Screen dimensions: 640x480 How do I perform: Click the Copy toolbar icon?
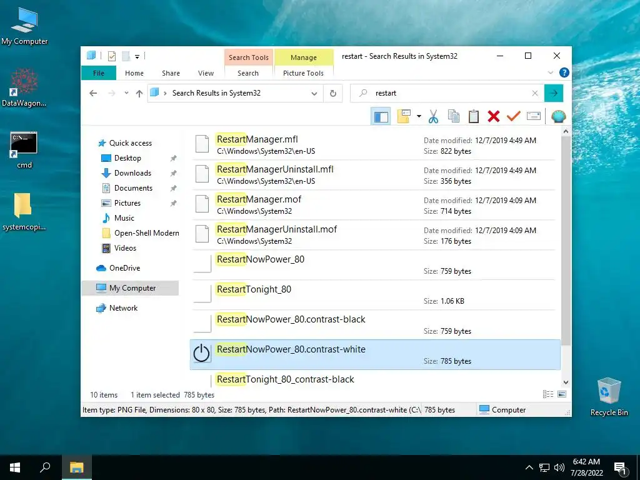pyautogui.click(x=454, y=117)
